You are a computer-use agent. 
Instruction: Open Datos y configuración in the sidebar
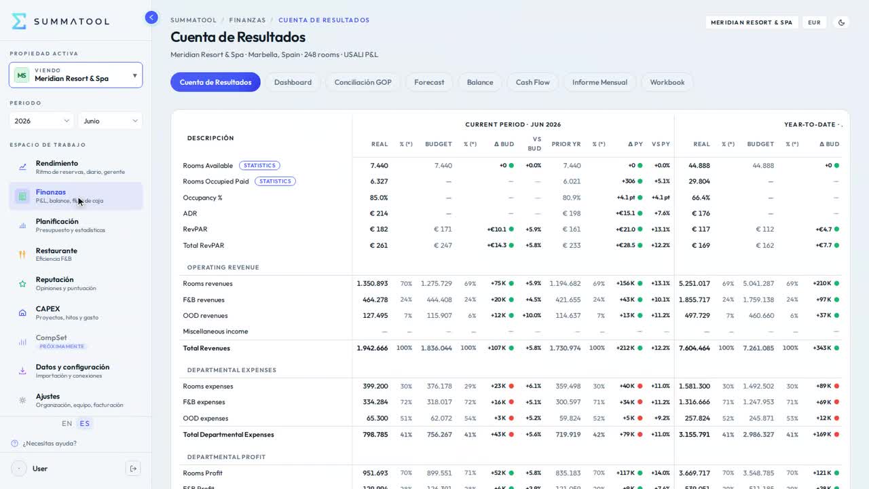[x=76, y=371]
